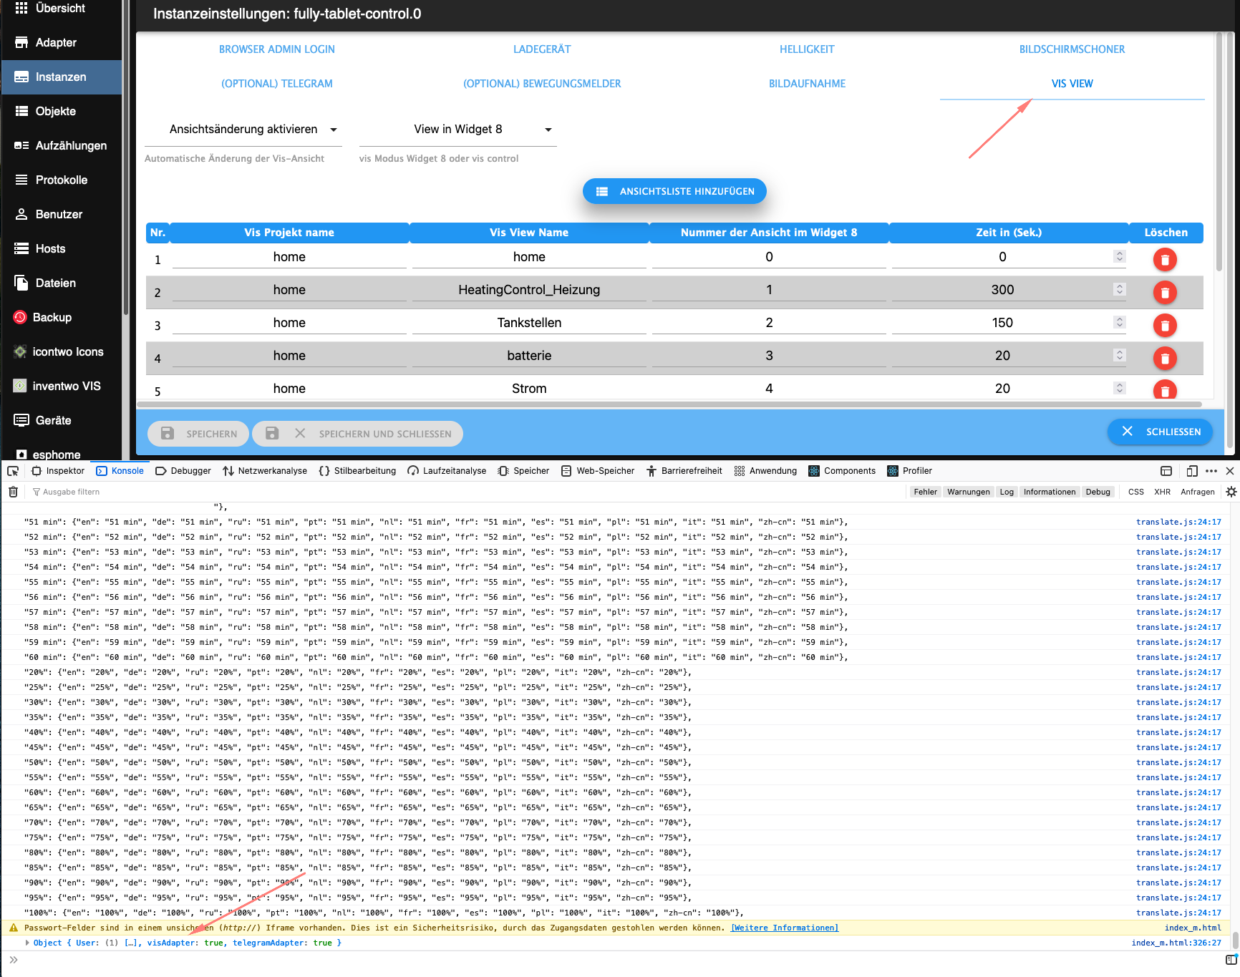The image size is (1240, 977).
Task: Toggle Informationen console filter
Action: [1049, 492]
